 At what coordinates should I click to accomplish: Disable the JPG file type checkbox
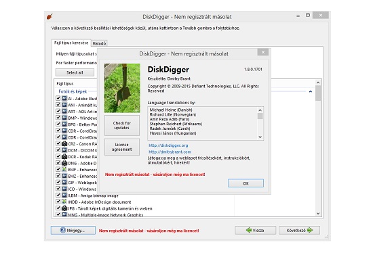click(58, 208)
